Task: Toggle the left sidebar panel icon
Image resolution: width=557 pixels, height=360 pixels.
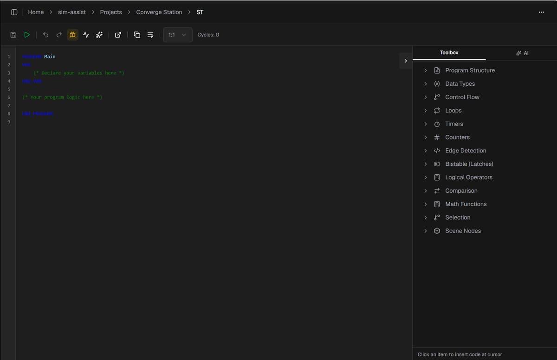Action: point(14,12)
